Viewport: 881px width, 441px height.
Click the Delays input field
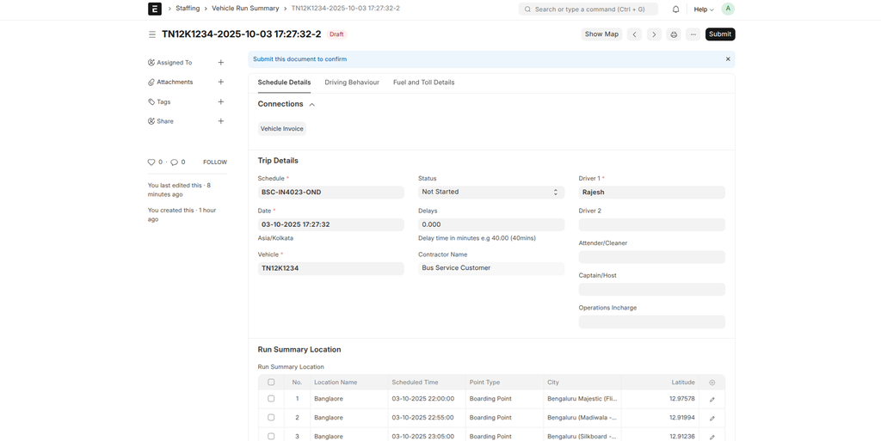coord(490,224)
